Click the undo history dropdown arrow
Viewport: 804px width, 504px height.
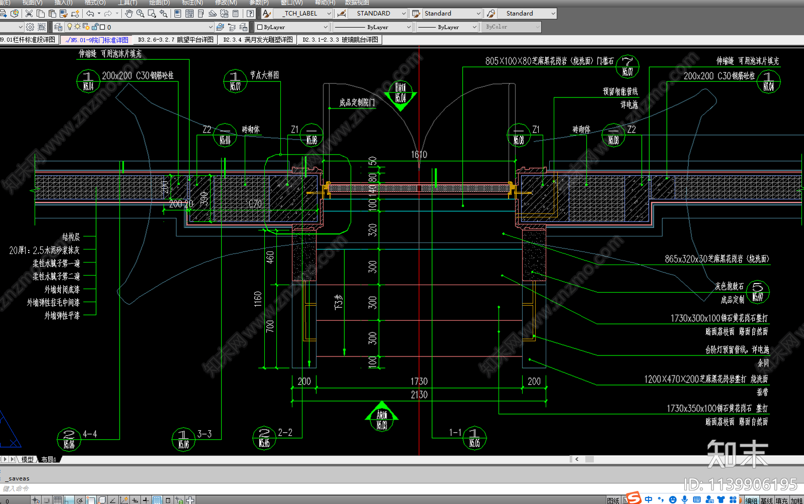click(x=98, y=14)
